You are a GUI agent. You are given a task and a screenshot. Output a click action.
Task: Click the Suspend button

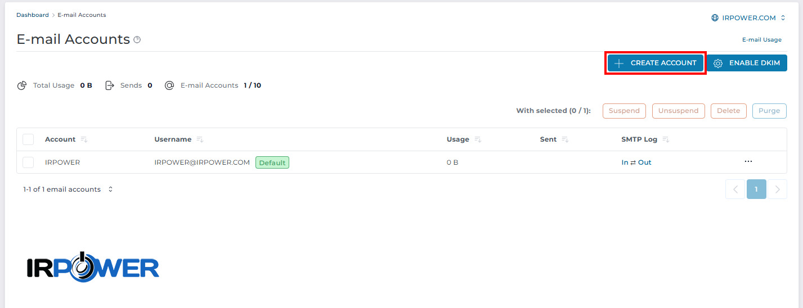point(624,111)
